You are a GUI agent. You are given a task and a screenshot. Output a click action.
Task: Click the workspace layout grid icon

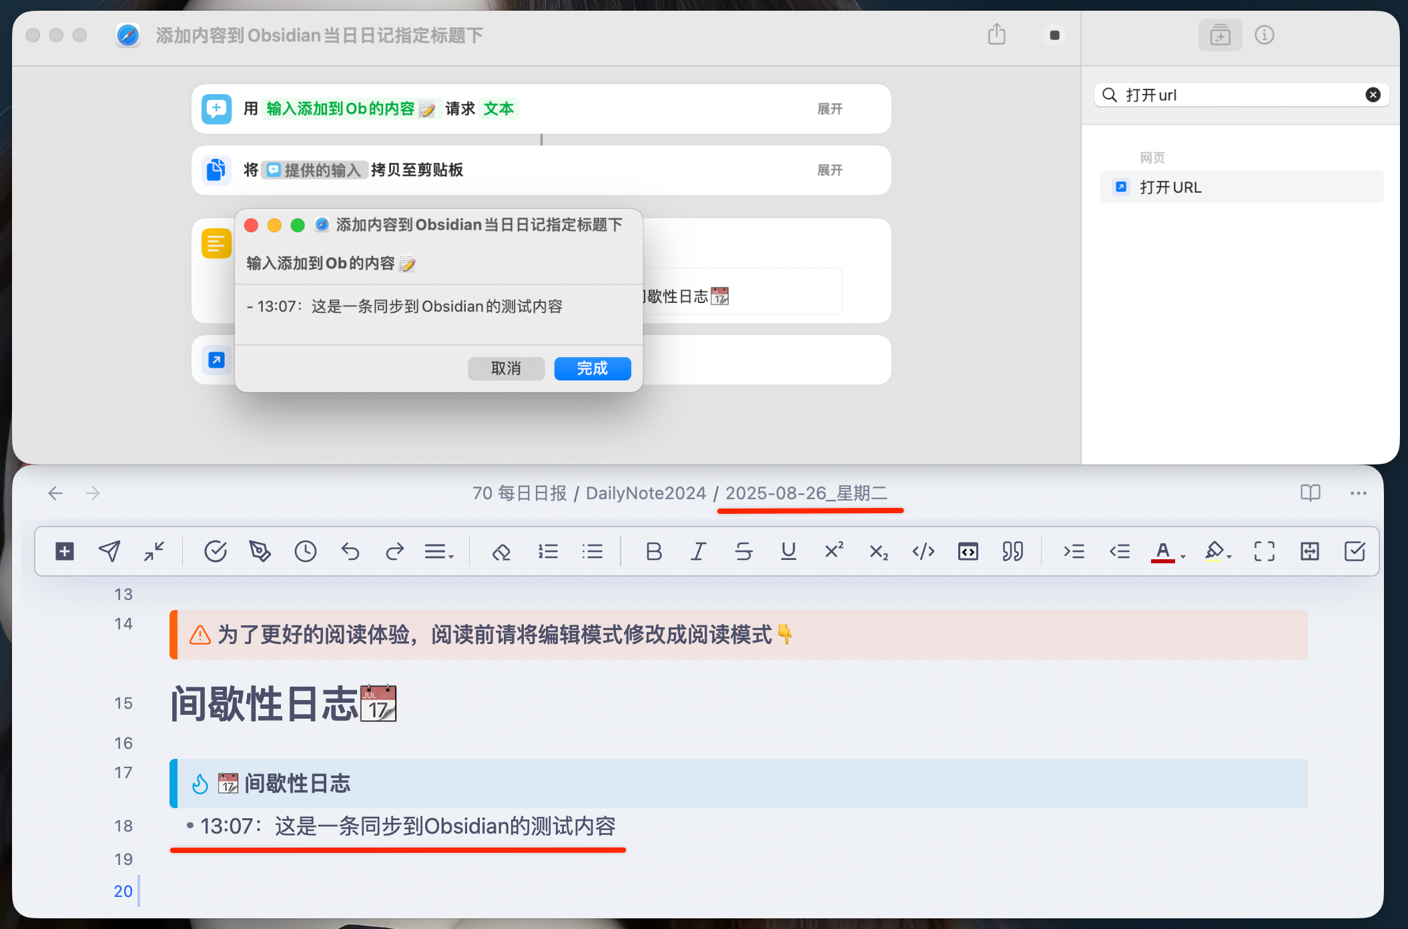coord(1310,551)
